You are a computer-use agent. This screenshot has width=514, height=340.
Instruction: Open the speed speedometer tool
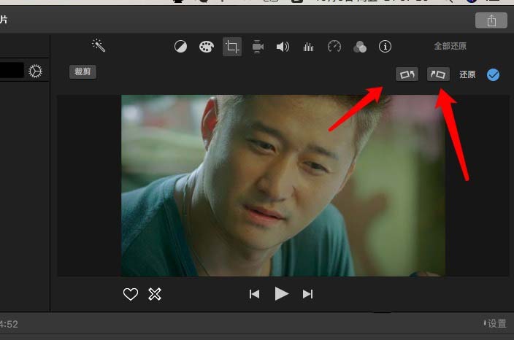pos(334,47)
